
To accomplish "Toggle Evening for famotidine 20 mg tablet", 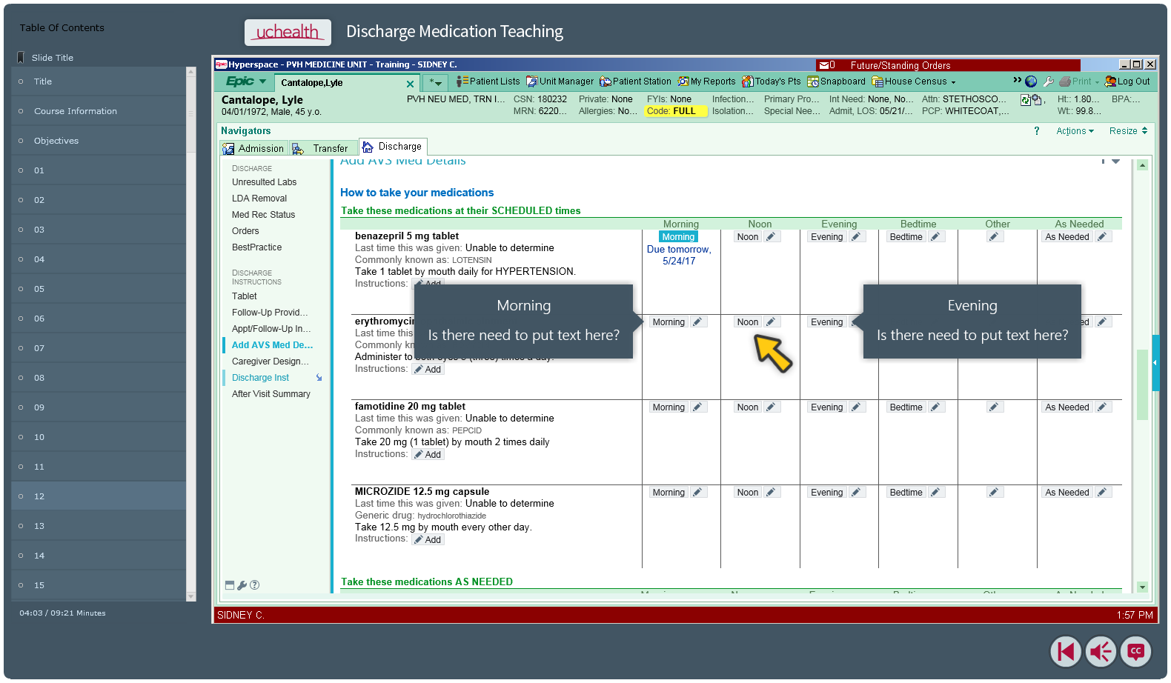I will click(826, 407).
